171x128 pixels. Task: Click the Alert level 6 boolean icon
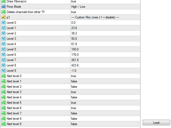coord(3,108)
